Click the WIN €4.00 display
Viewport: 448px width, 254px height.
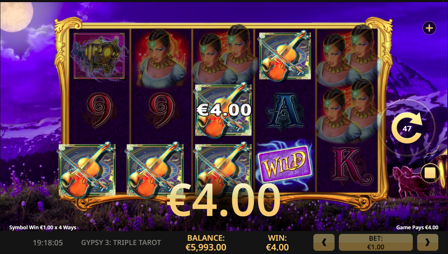tap(277, 243)
